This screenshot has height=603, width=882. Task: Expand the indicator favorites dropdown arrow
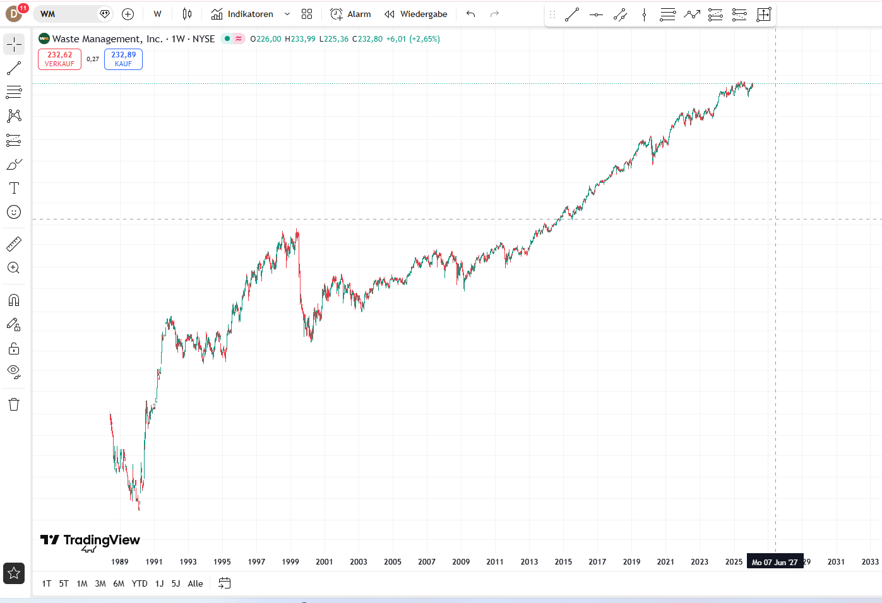coord(287,14)
